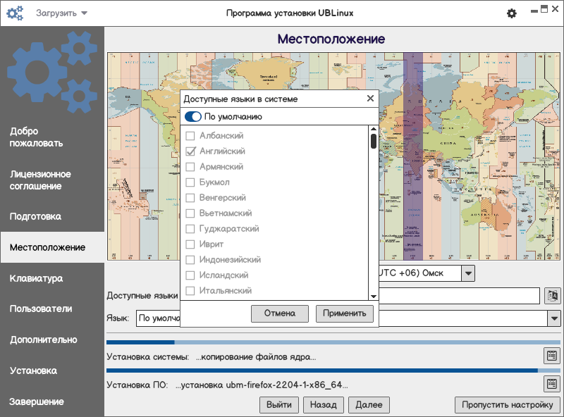Image resolution: width=564 pixels, height=417 pixels.
Task: Click the system installation progress bar
Action: point(333,342)
